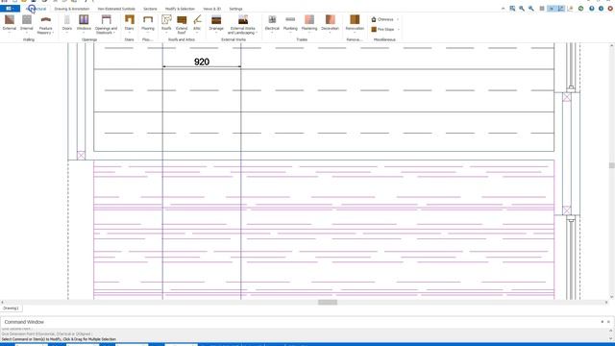This screenshot has height=346, width=615.
Task: Open the Windows tool
Action: 84,23
